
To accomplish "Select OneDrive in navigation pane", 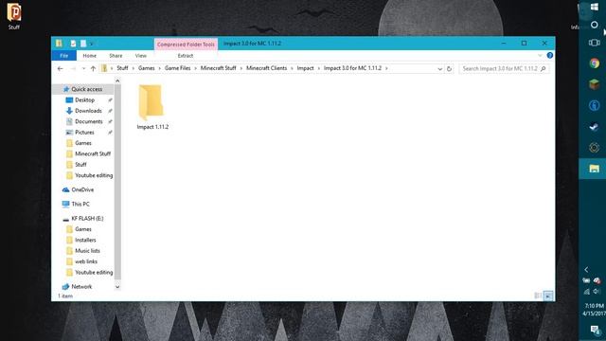I will [x=82, y=189].
